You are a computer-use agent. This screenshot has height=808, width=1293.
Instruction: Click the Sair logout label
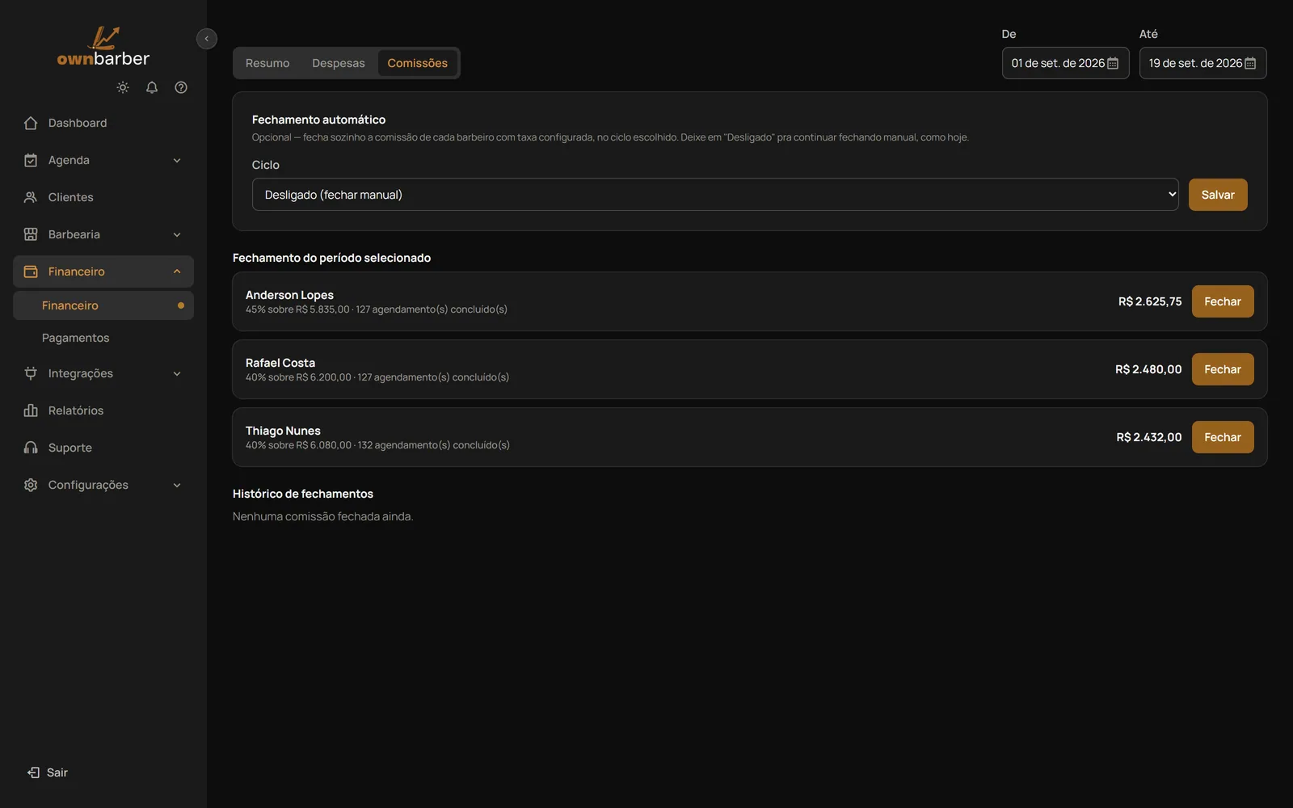(57, 772)
